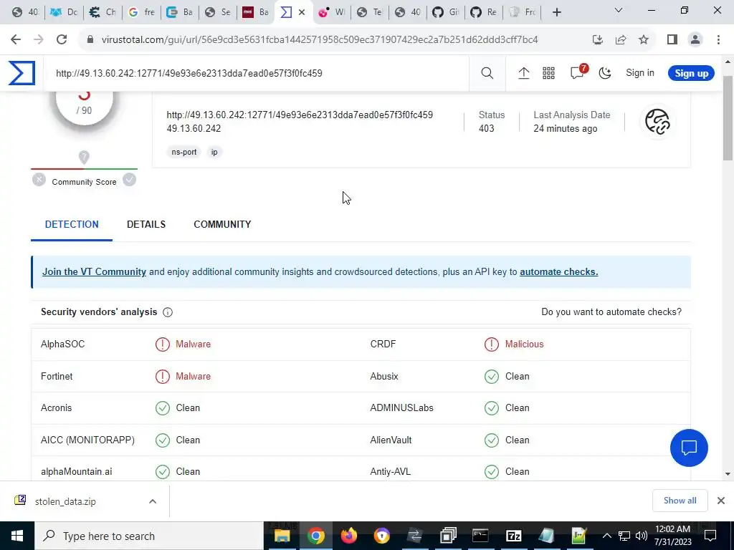The image size is (734, 550).
Task: Toggle Chrome side panel icon
Action: [672, 40]
